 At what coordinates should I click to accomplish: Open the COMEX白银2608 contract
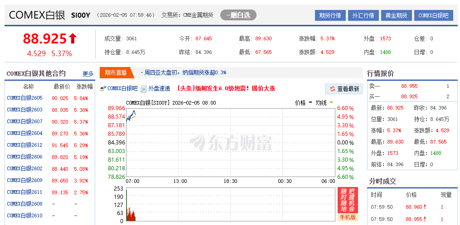pos(24,204)
